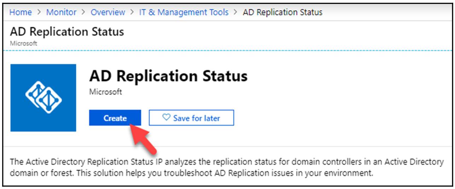Select AD Replication Status breadcrumb item
Screen dimensions: 455x189
[282, 12]
